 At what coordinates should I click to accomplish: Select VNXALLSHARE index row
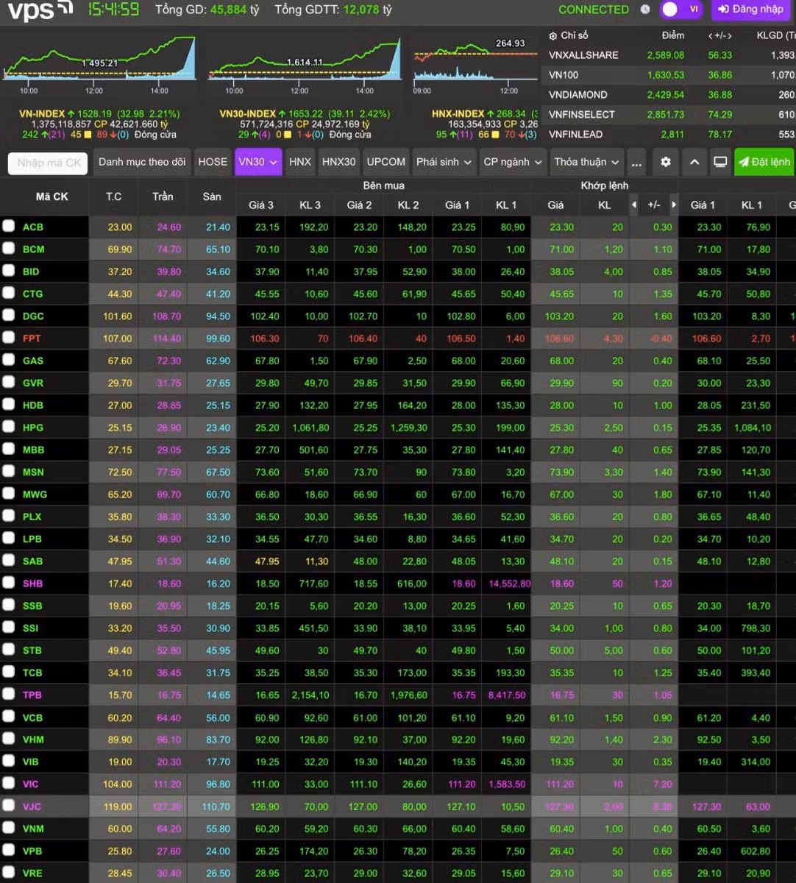[668, 55]
